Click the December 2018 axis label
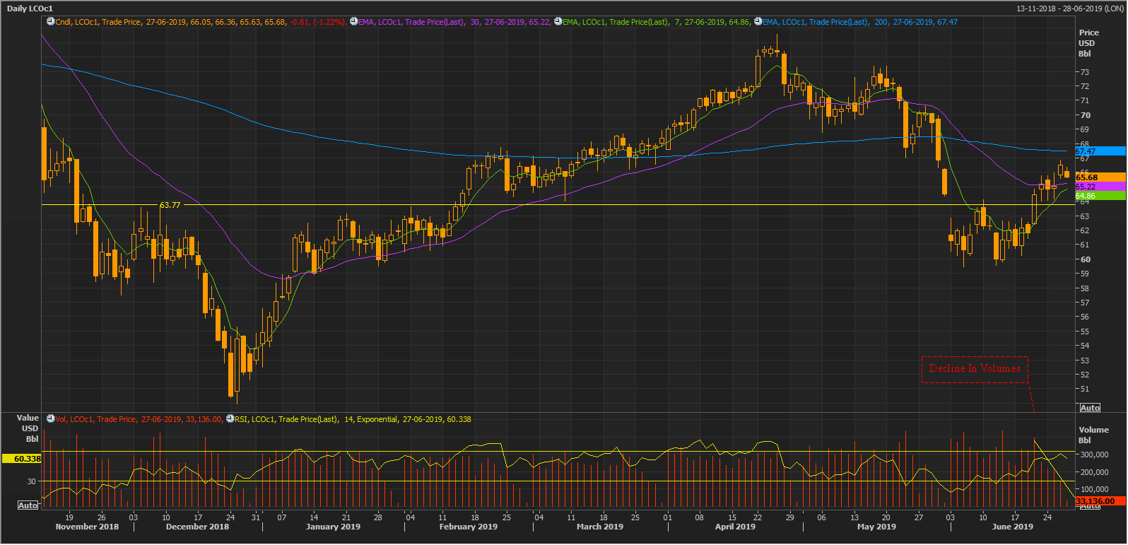The width and height of the screenshot is (1128, 545). pyautogui.click(x=197, y=527)
